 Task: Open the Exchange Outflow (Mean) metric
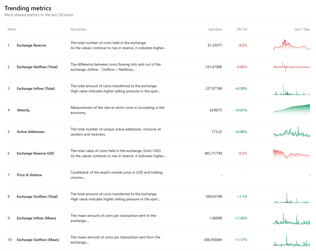click(x=38, y=240)
